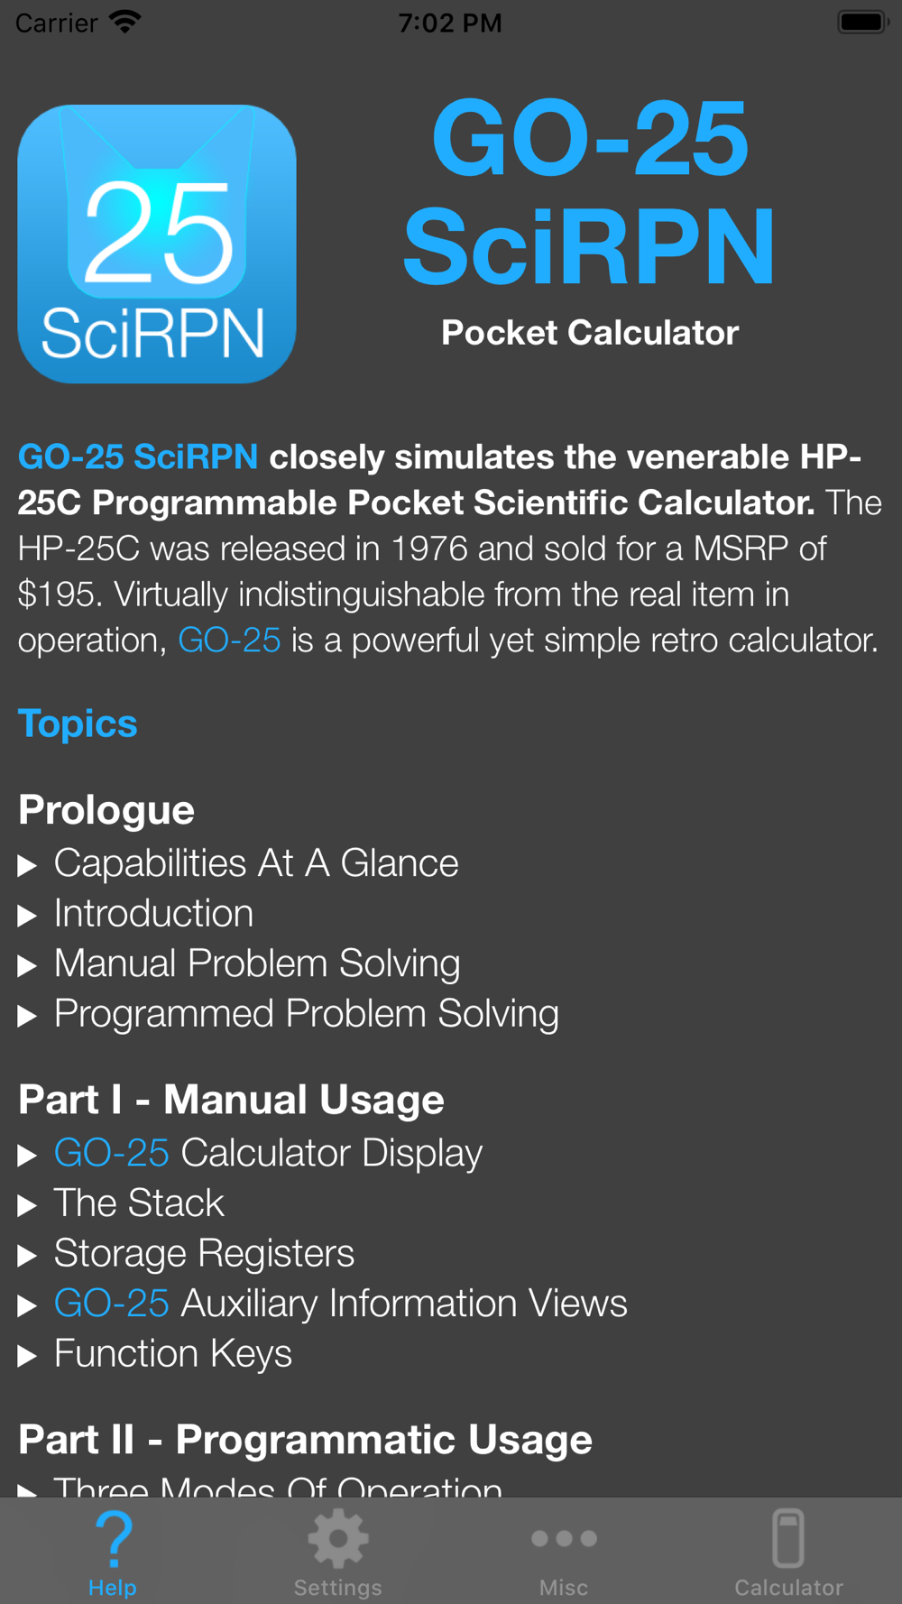Tap the Topics heading
This screenshot has height=1604, width=902.
[78, 724]
